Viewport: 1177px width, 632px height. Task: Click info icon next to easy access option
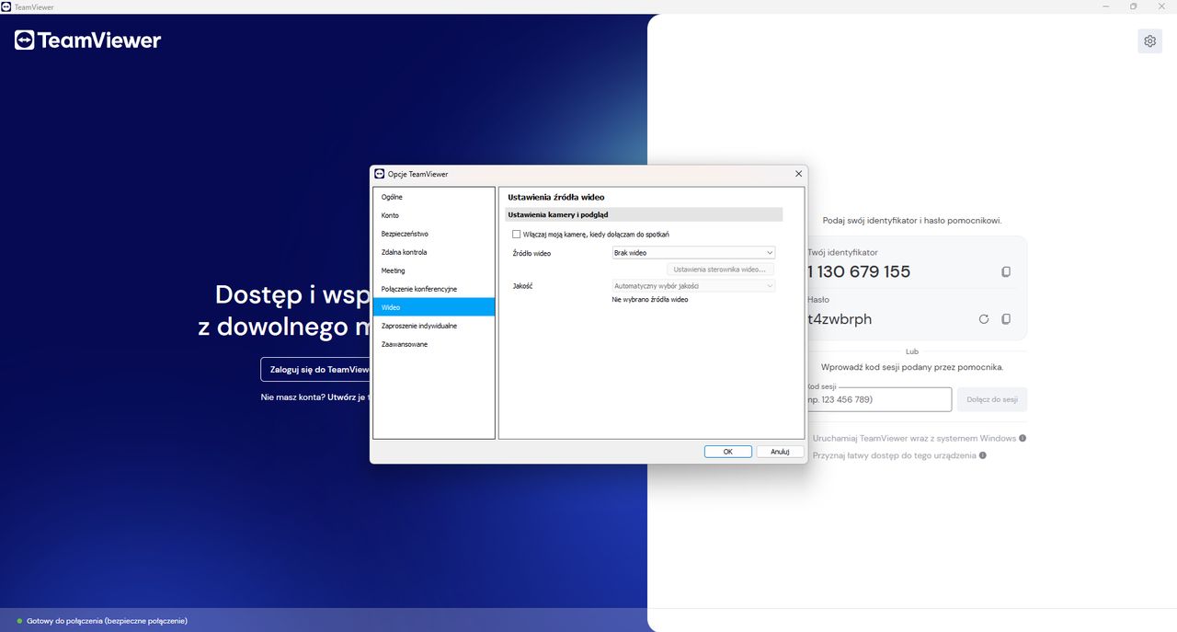(983, 455)
